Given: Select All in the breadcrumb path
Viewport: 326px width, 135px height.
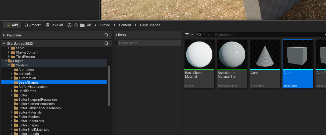Looking at the screenshot, I should (89, 25).
